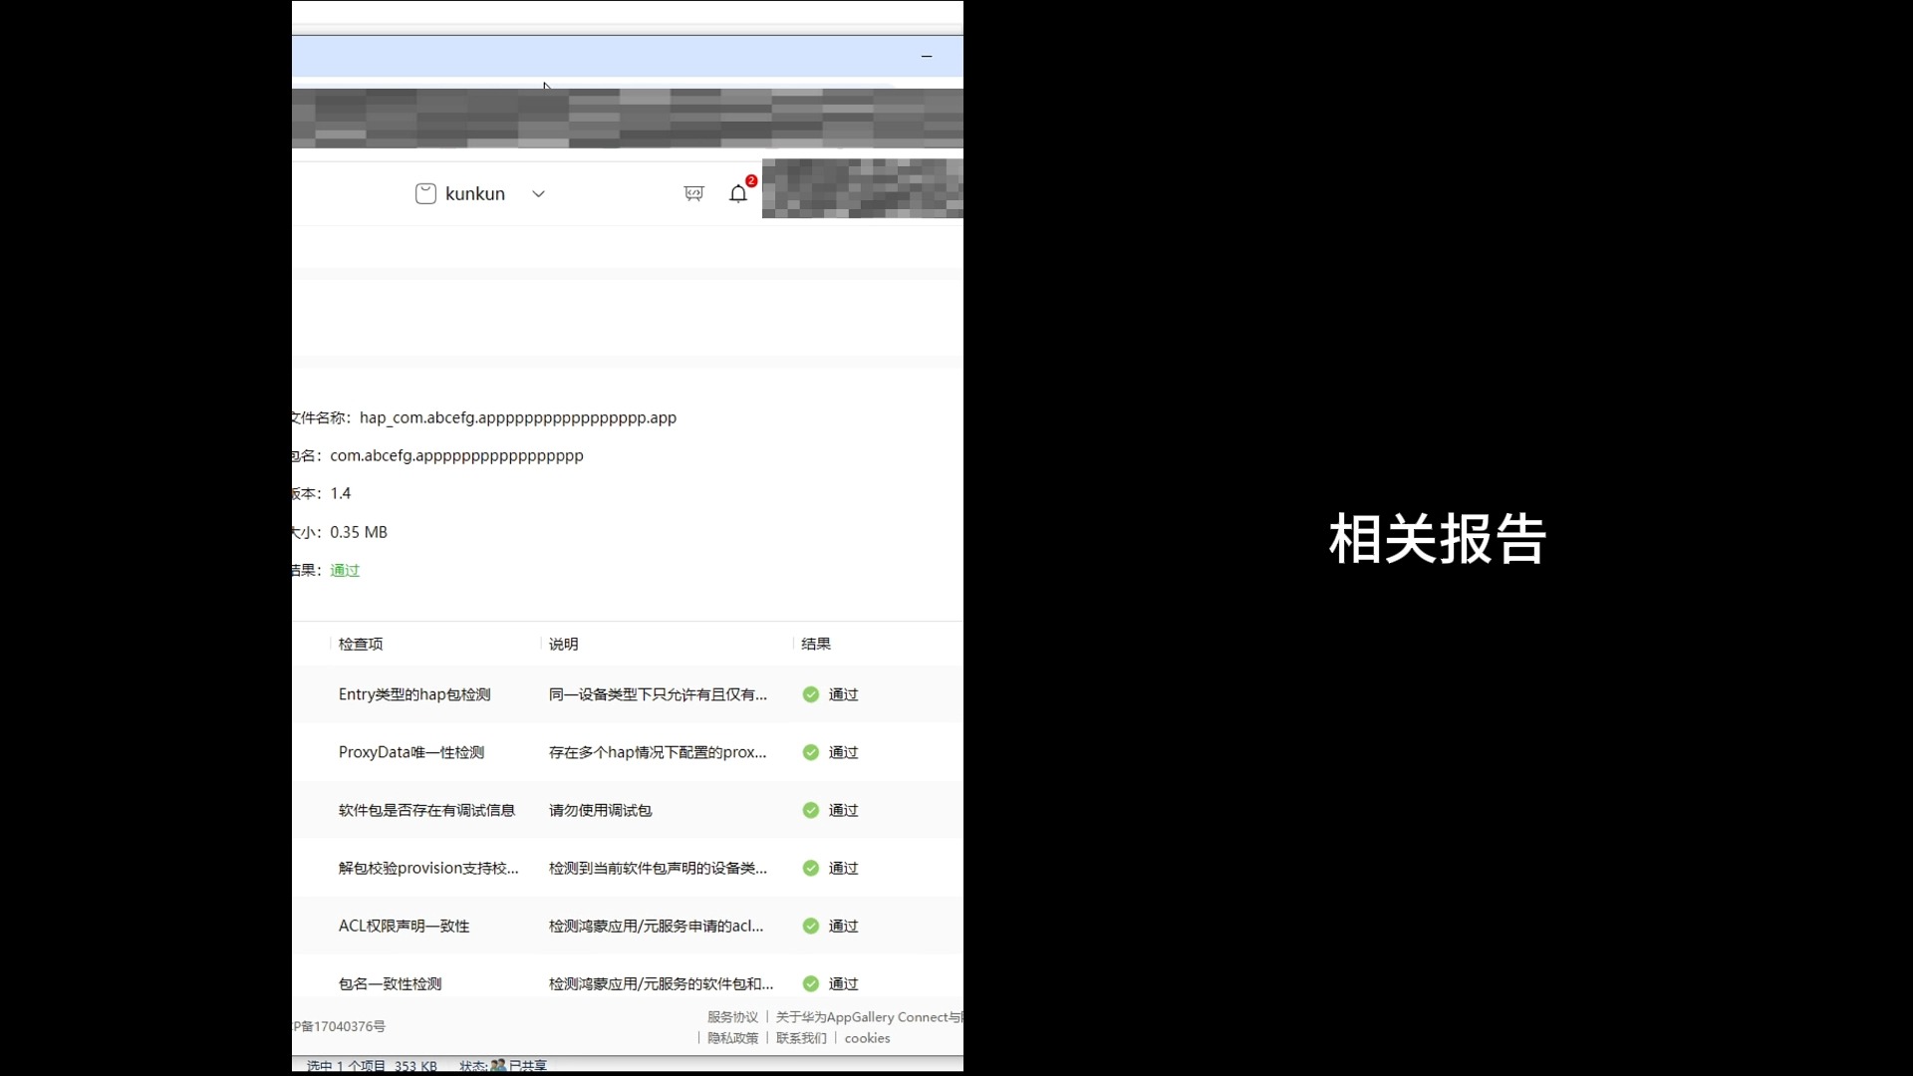
Task: Open the notification bell with red badge
Action: tap(738, 193)
